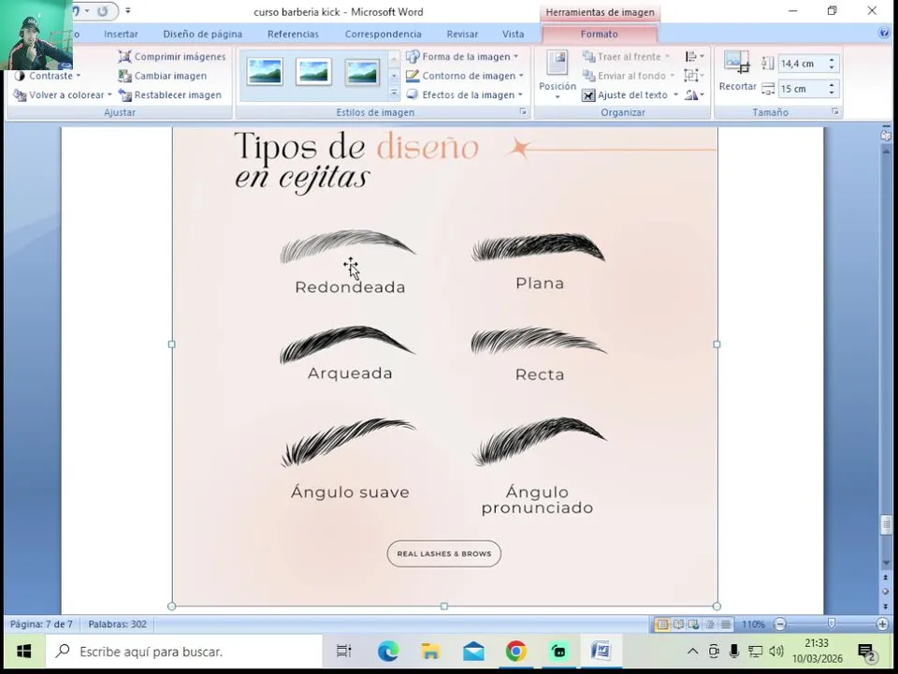The width and height of the screenshot is (898, 674).
Task: Open the Alinear objects dropdown icon
Action: coord(695,57)
